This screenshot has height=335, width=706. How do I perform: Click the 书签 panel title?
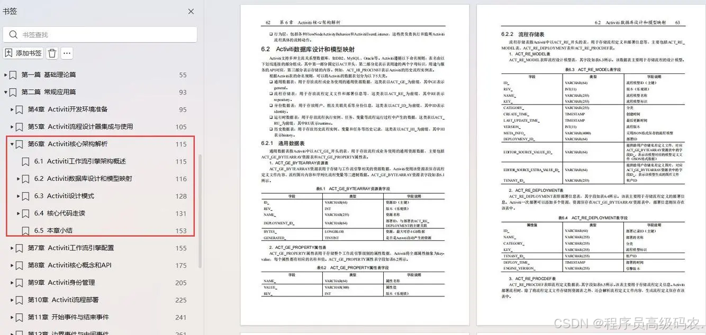pos(10,12)
